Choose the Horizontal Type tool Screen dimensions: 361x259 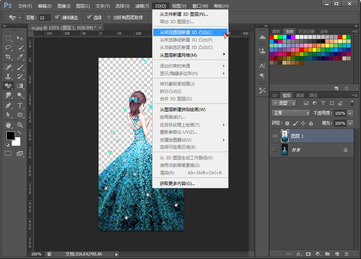[20, 105]
